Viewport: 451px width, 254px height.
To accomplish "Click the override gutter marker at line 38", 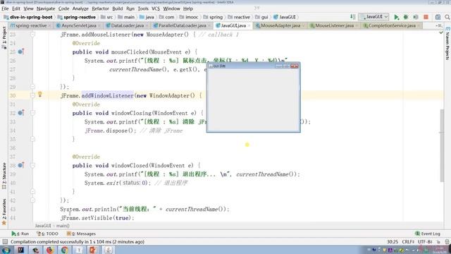I will tap(20, 165).
